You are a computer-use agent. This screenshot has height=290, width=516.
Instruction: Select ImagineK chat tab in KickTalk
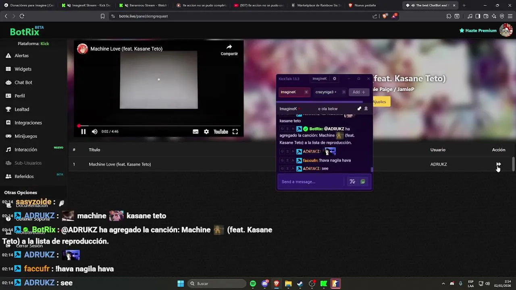294,92
